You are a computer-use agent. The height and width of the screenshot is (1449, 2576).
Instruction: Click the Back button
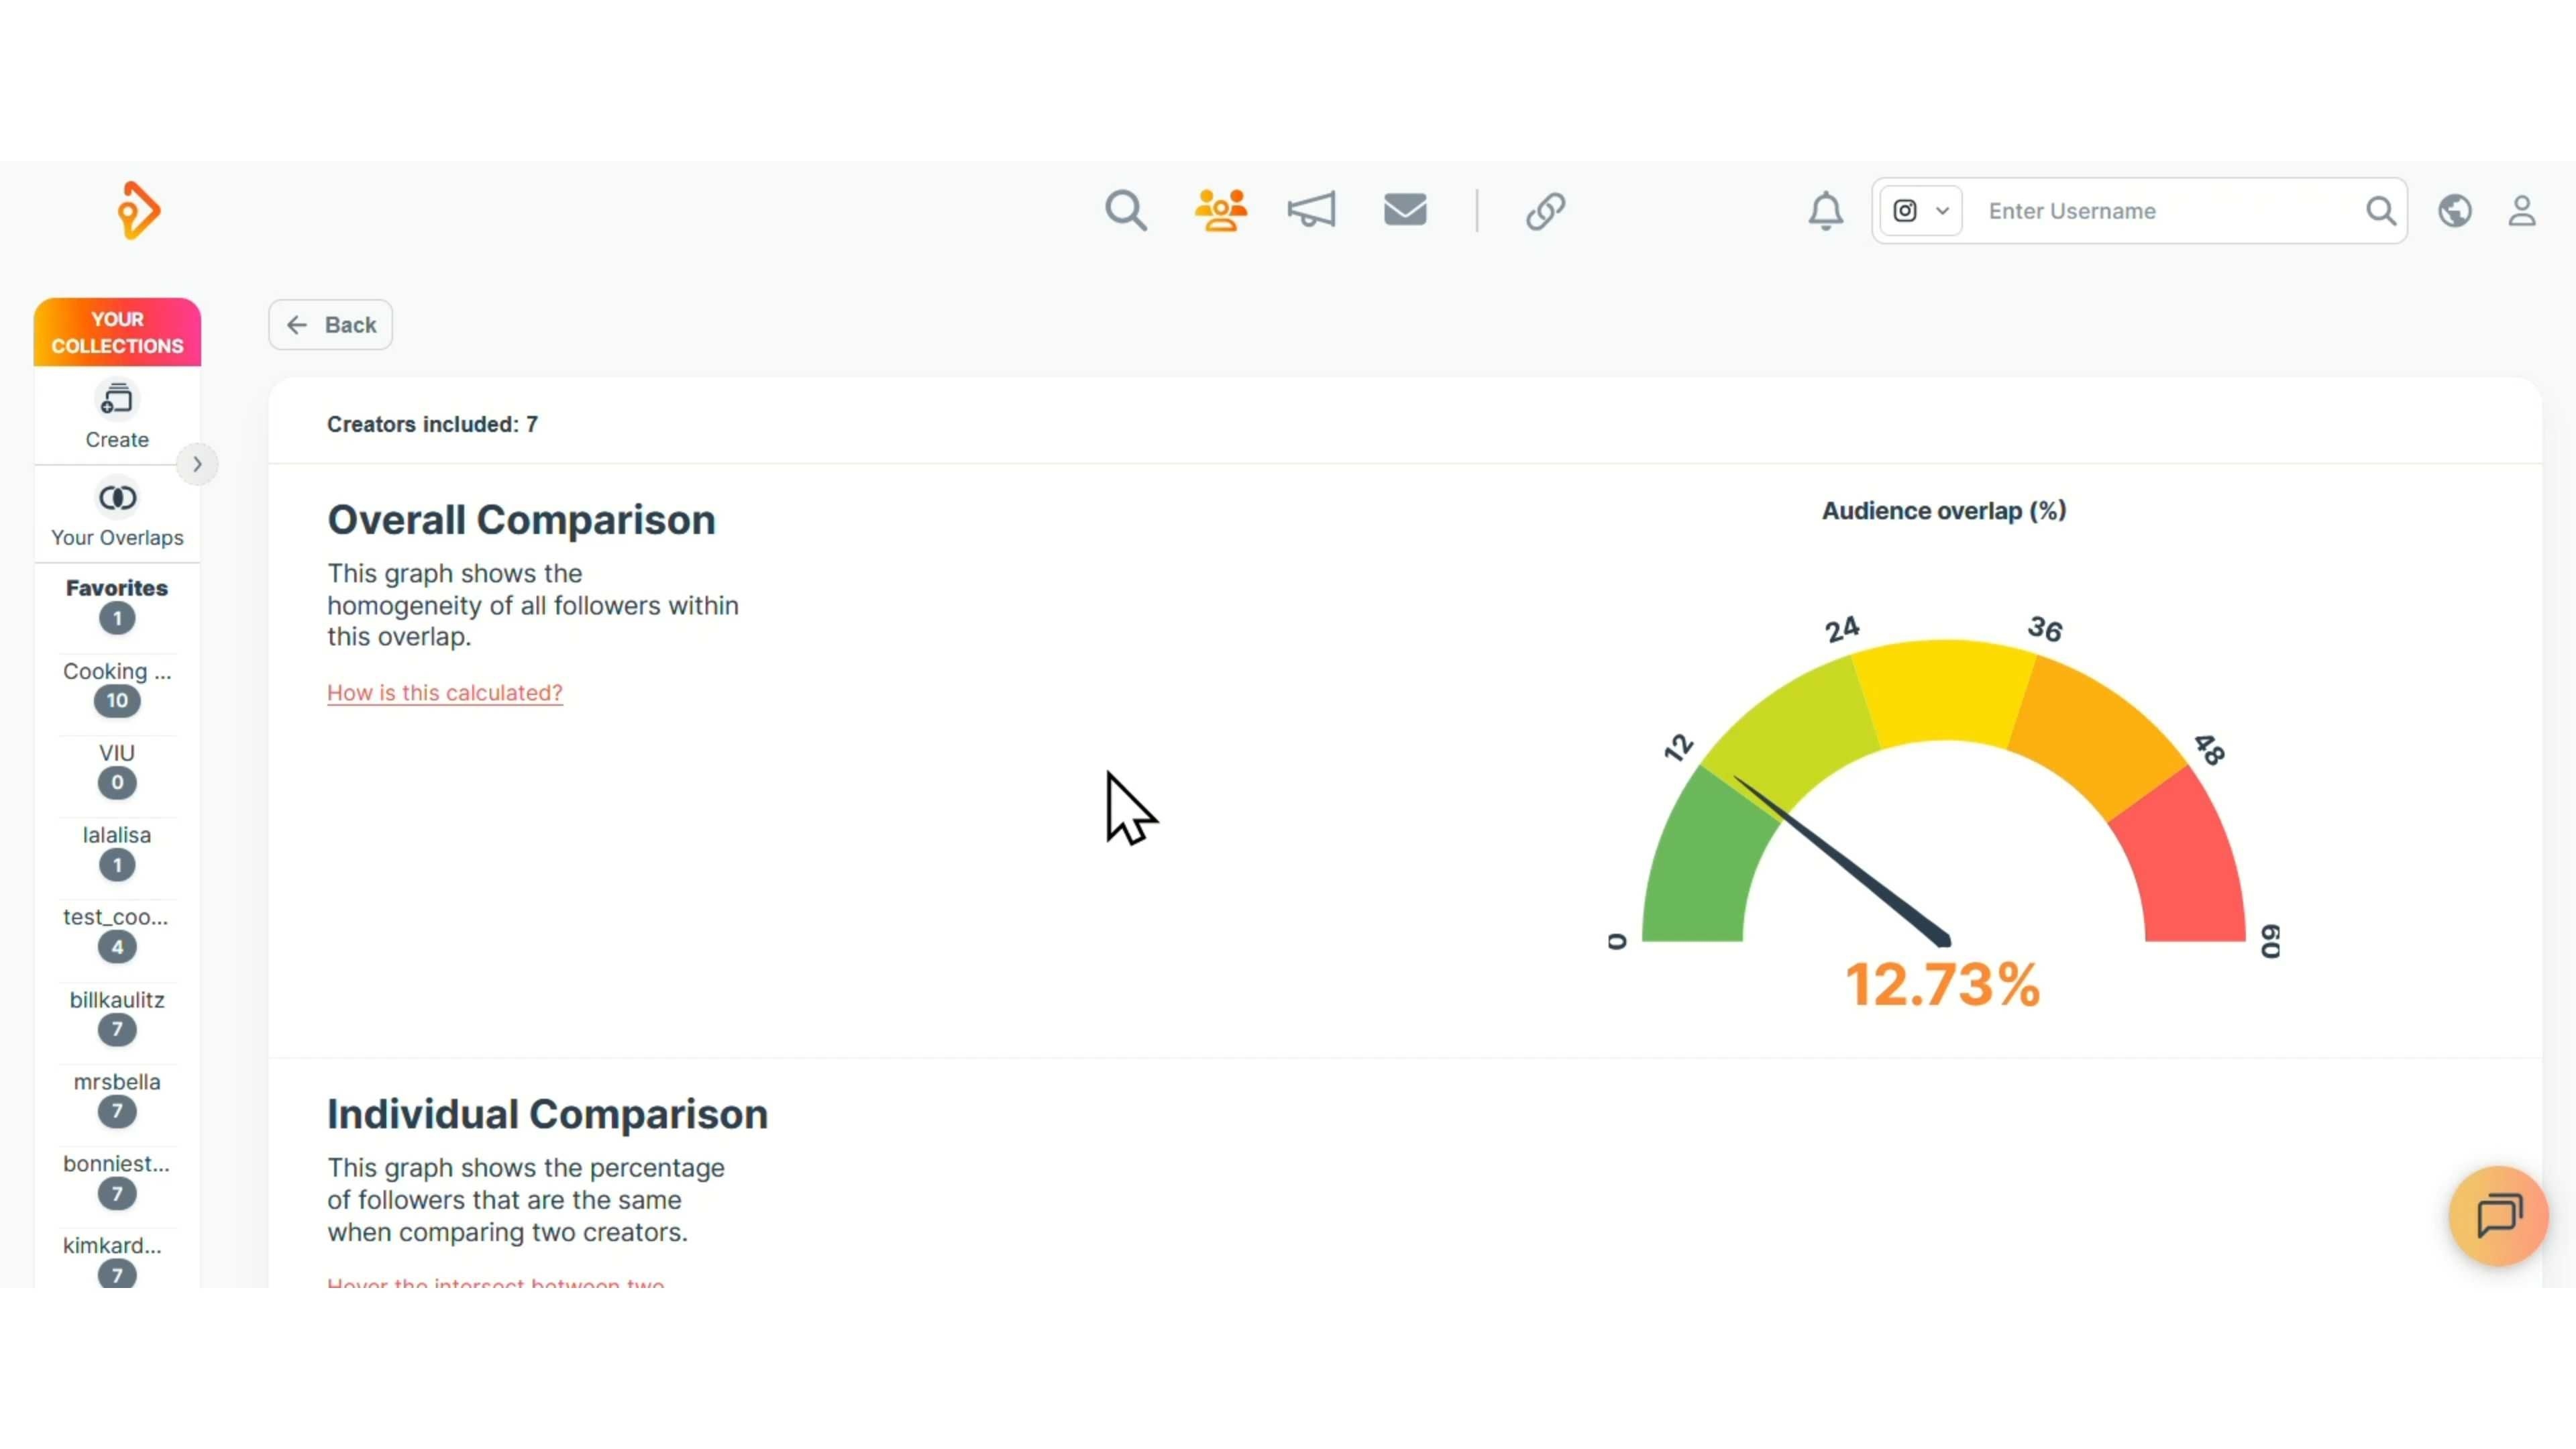(x=330, y=325)
